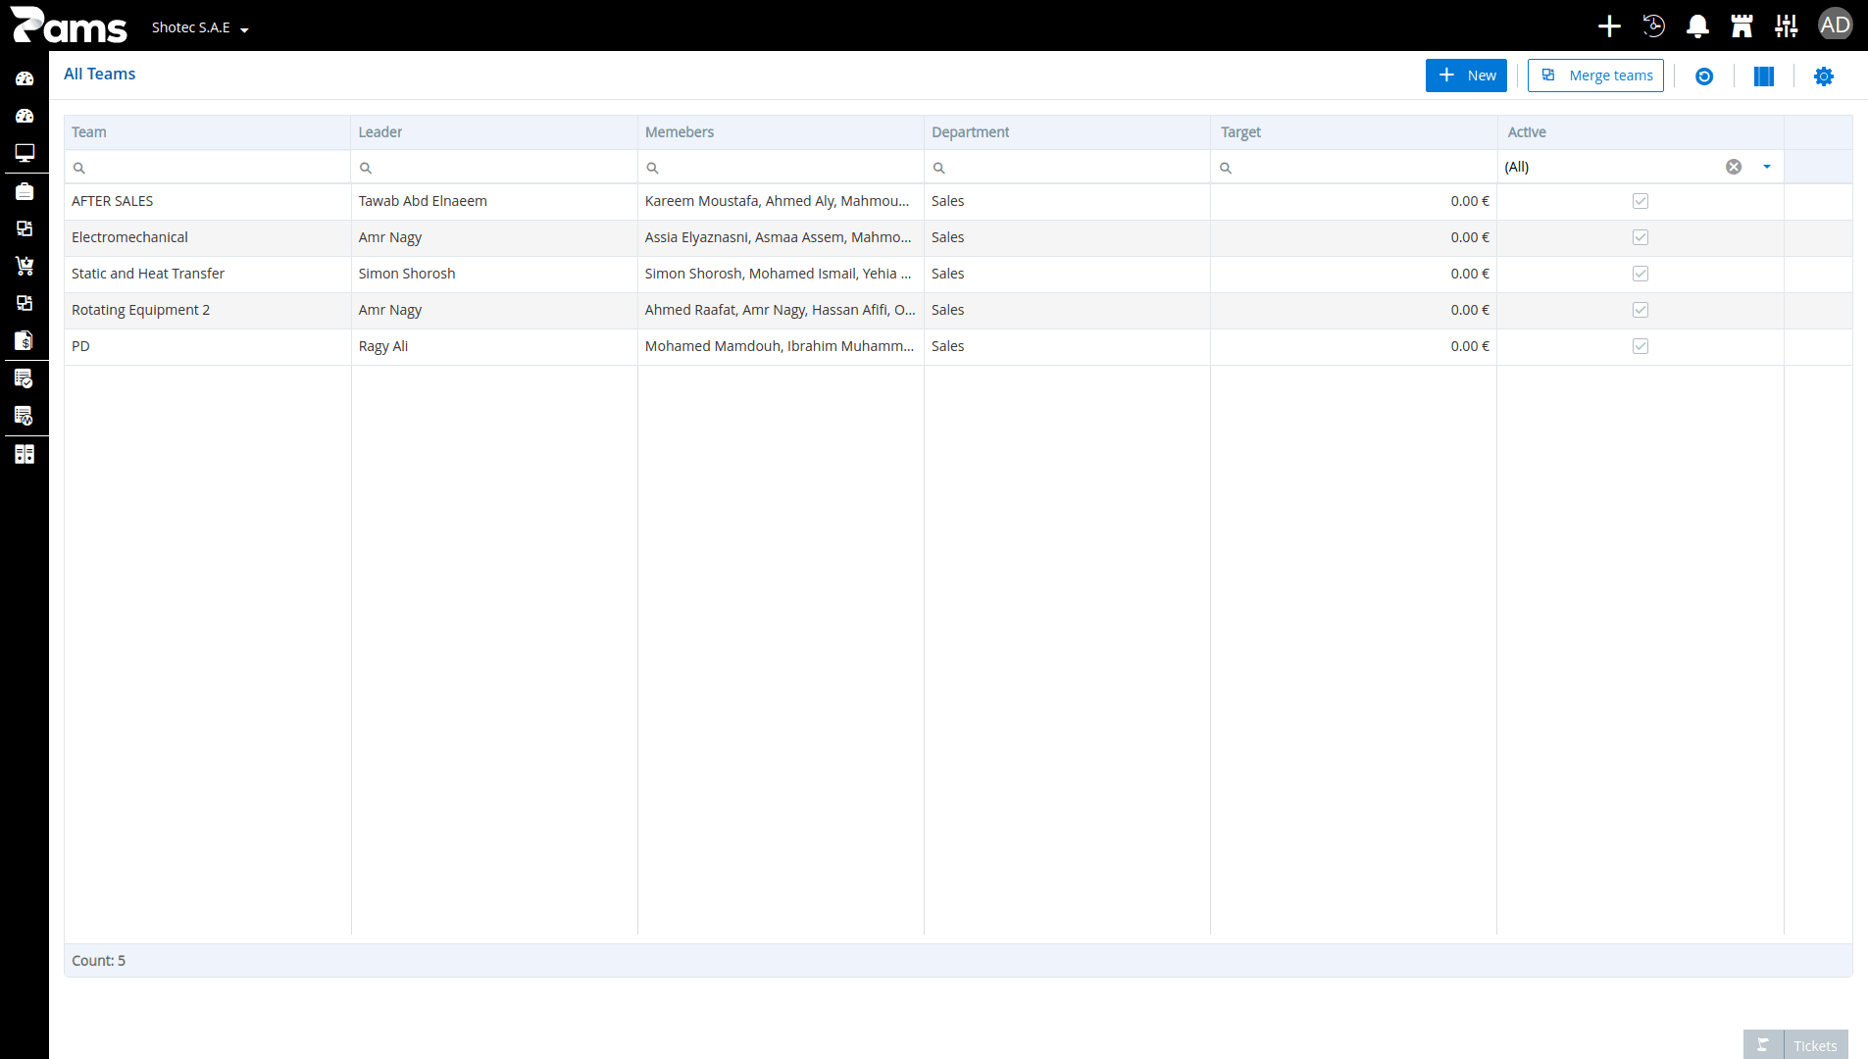Open the second gauge dashboard sidebar icon
The width and height of the screenshot is (1868, 1059).
(25, 116)
